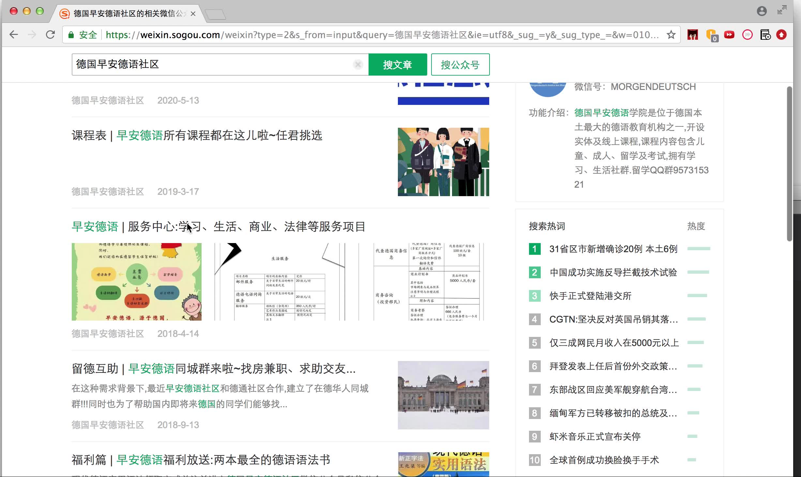Screen dimensions: 801x477
Task: Open hot search 东部战区回应美军舰穿航台湾
Action: 613,390
